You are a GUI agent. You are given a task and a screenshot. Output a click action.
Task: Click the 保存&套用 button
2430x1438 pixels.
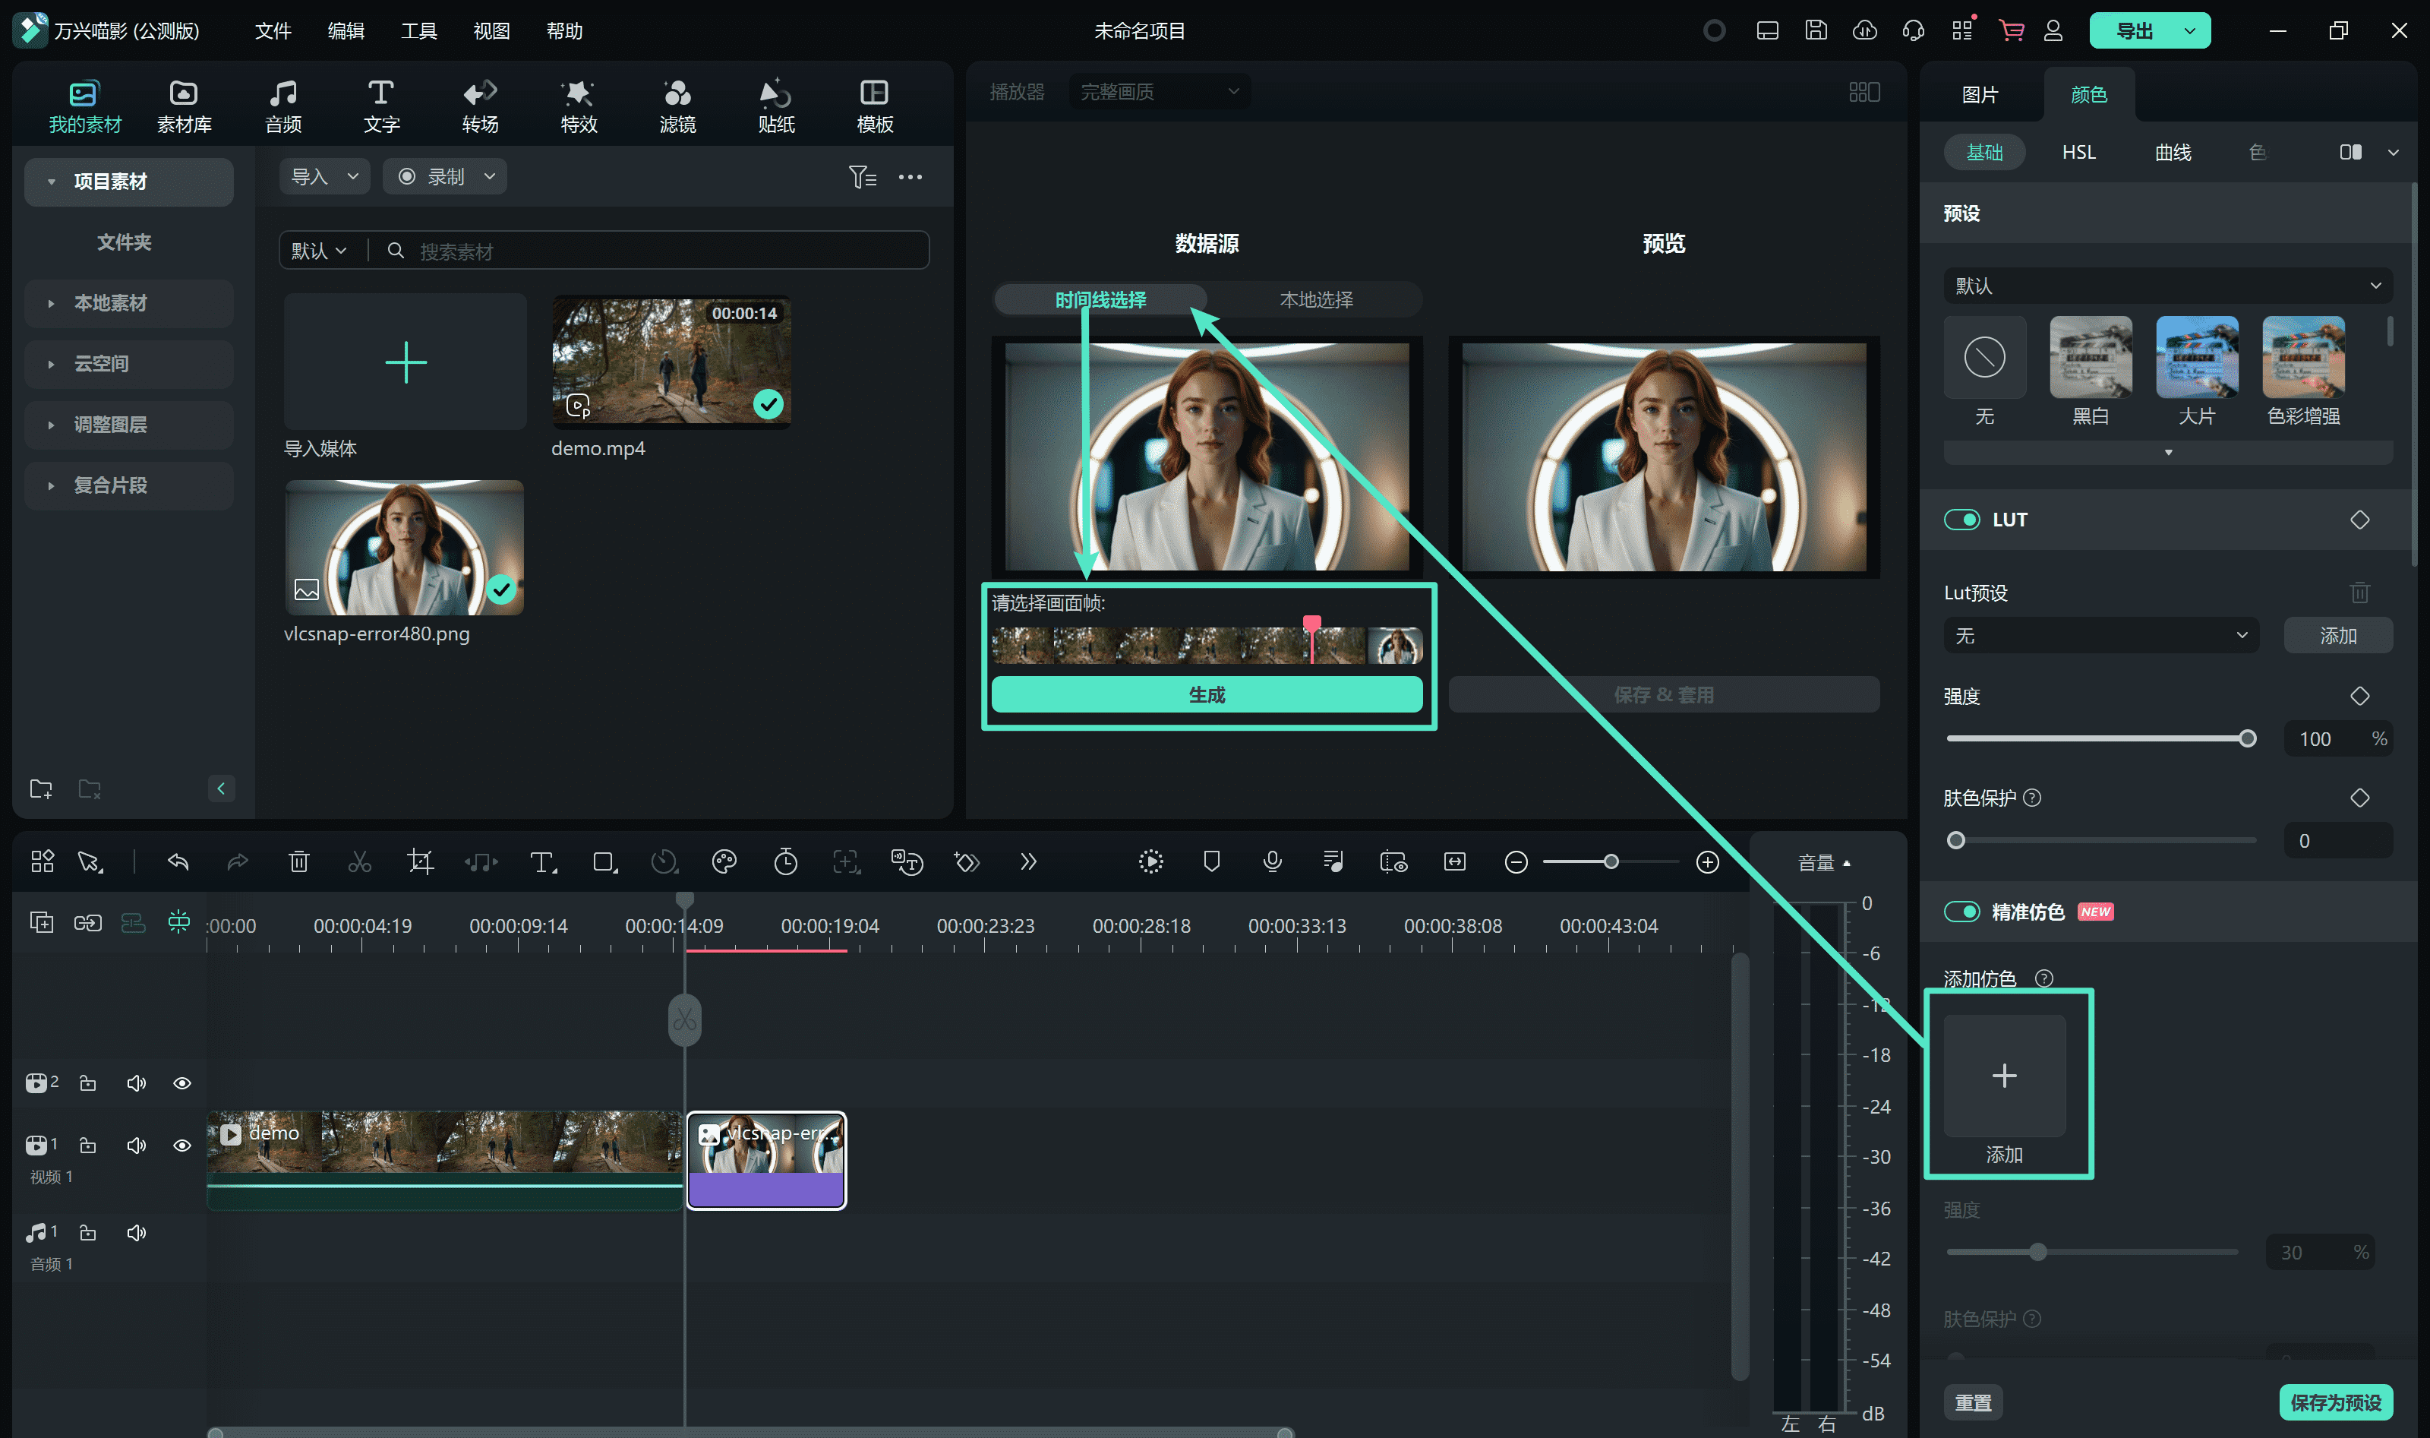(x=1663, y=694)
